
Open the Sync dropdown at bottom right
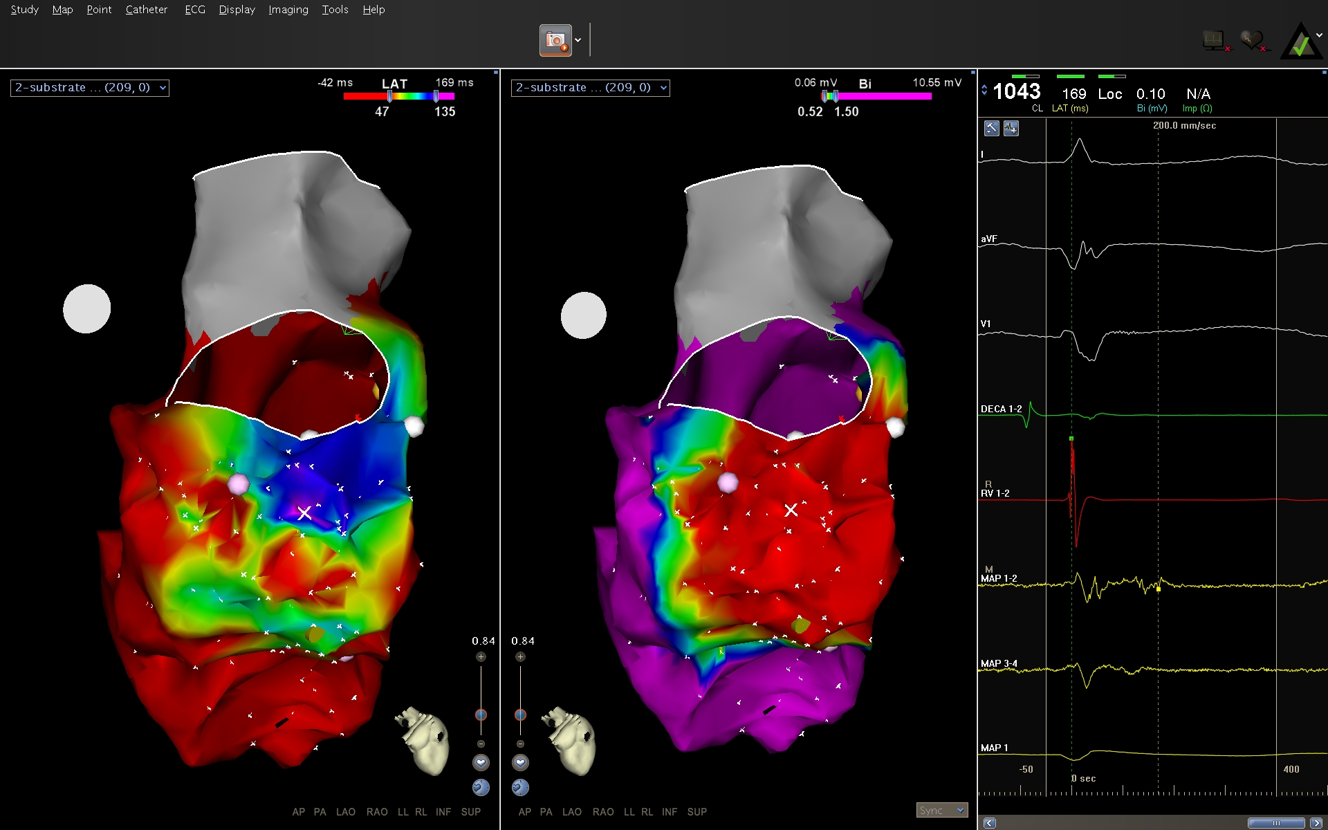(941, 810)
